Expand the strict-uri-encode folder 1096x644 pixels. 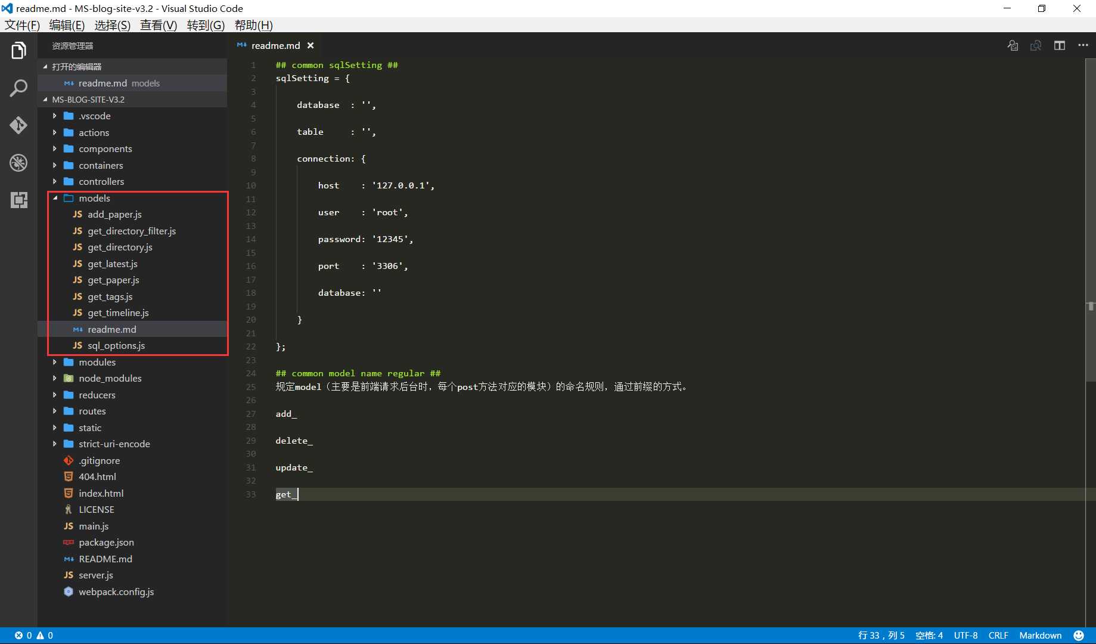click(x=55, y=444)
